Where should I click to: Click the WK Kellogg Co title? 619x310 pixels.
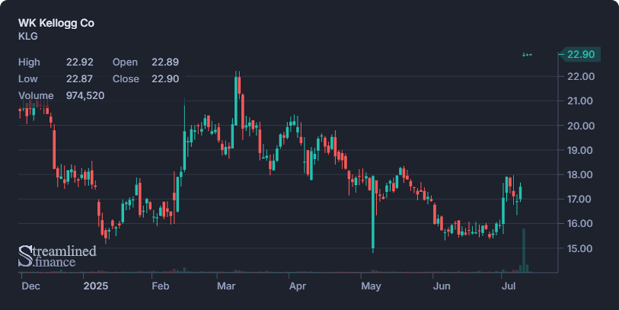click(x=56, y=23)
